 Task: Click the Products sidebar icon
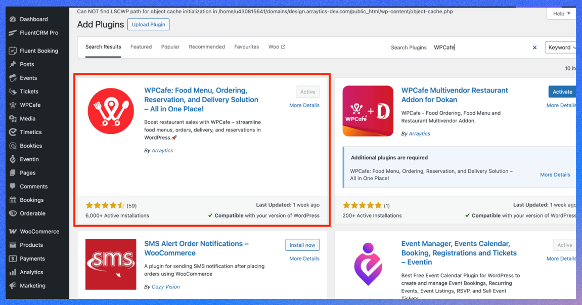click(x=13, y=245)
